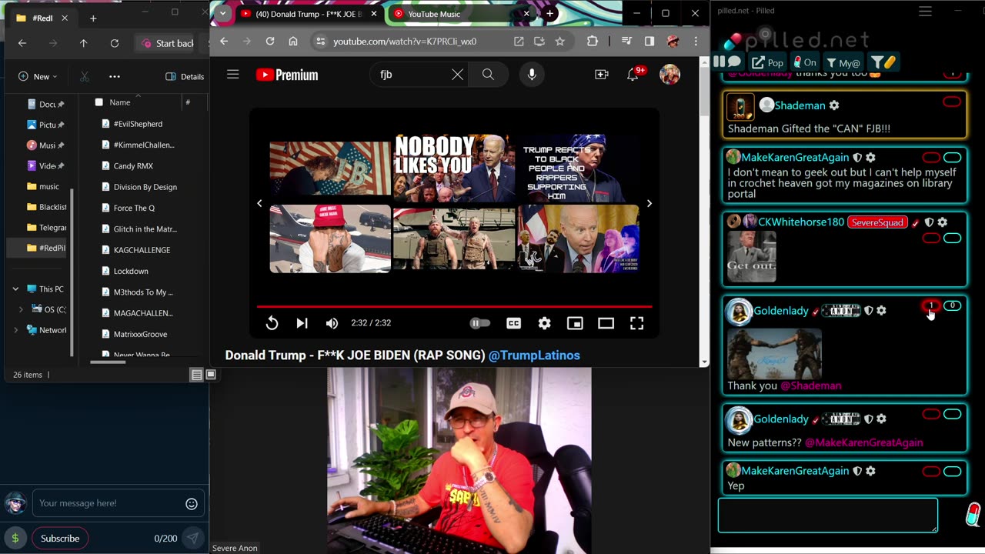985x554 pixels.
Task: Click the SevereSquad badge
Action: click(877, 222)
